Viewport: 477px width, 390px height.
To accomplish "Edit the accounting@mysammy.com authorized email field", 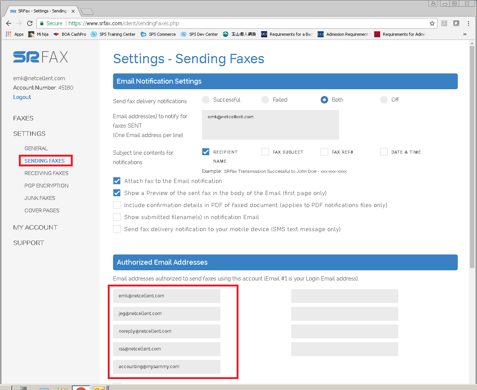I will (167, 367).
